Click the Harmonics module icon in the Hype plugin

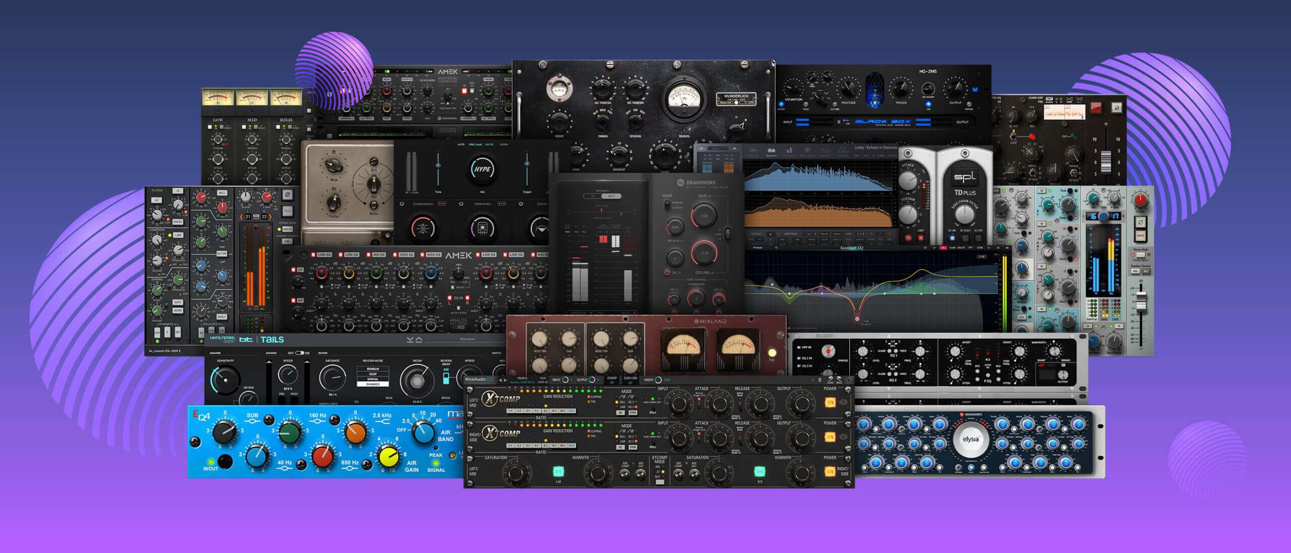483,229
